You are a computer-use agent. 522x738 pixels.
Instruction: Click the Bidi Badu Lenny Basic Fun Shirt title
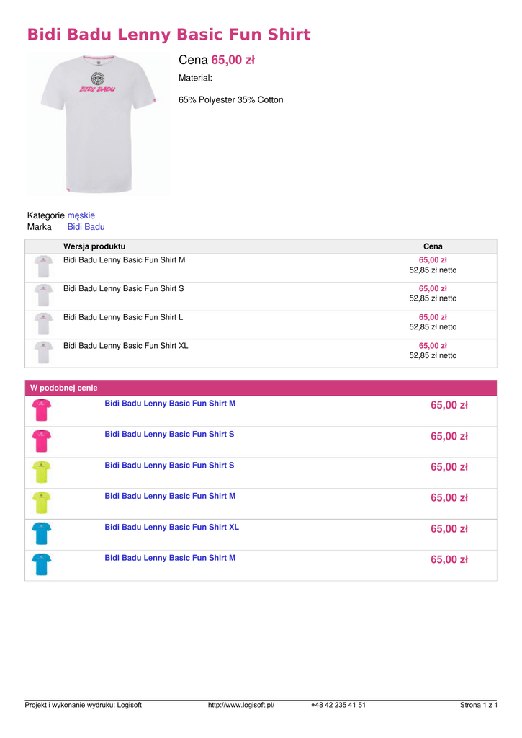(x=168, y=35)
